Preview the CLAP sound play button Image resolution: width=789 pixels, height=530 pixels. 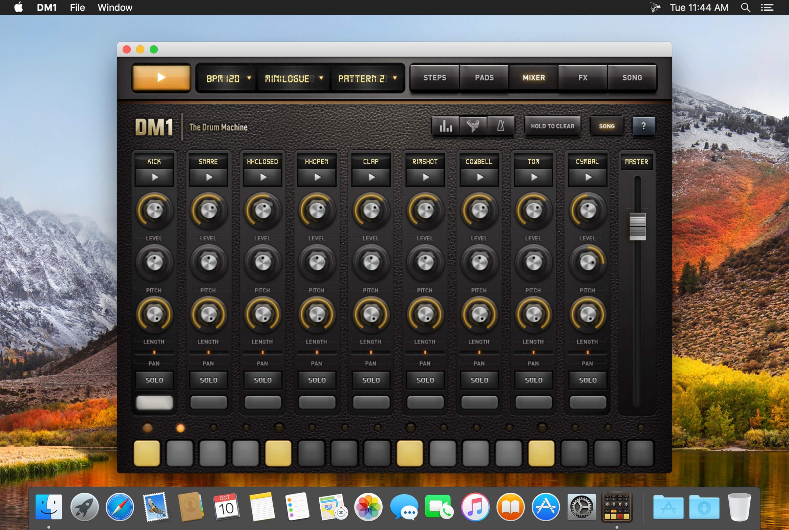(x=371, y=177)
